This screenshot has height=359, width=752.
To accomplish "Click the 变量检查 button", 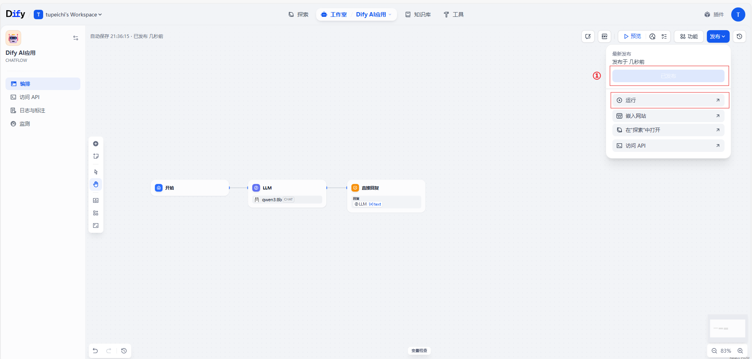I will click(419, 350).
